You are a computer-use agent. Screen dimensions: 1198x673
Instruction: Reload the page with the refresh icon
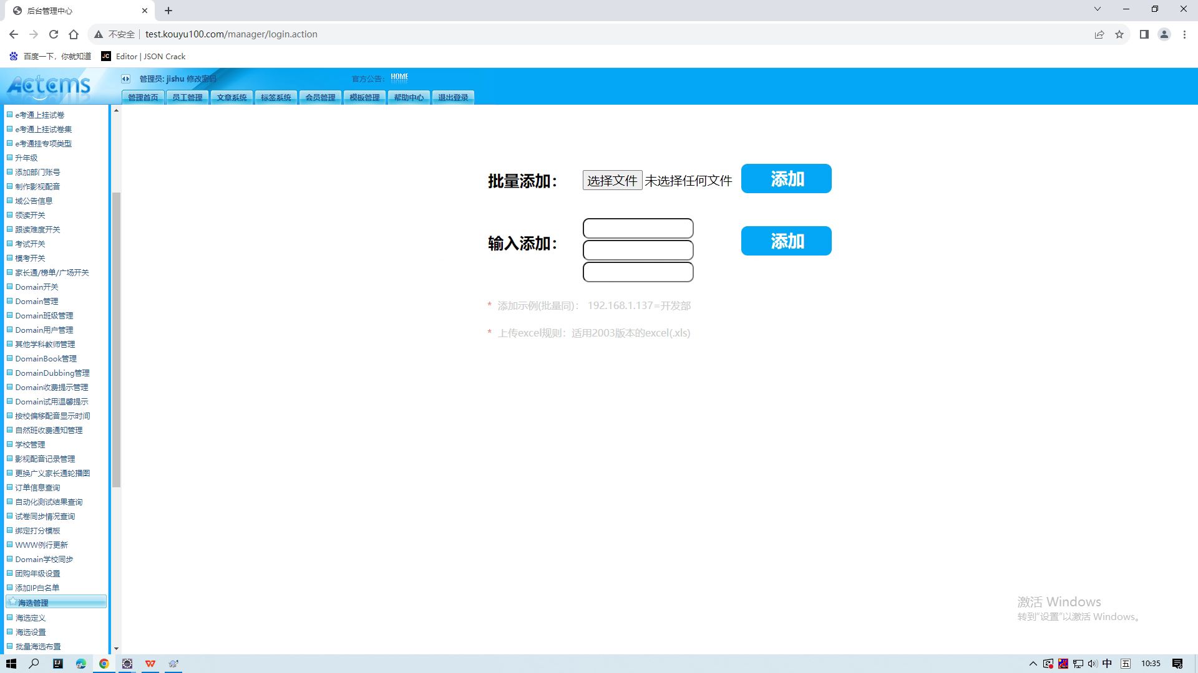(54, 34)
